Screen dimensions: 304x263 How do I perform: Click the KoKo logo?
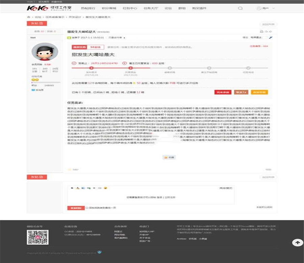click(x=34, y=8)
